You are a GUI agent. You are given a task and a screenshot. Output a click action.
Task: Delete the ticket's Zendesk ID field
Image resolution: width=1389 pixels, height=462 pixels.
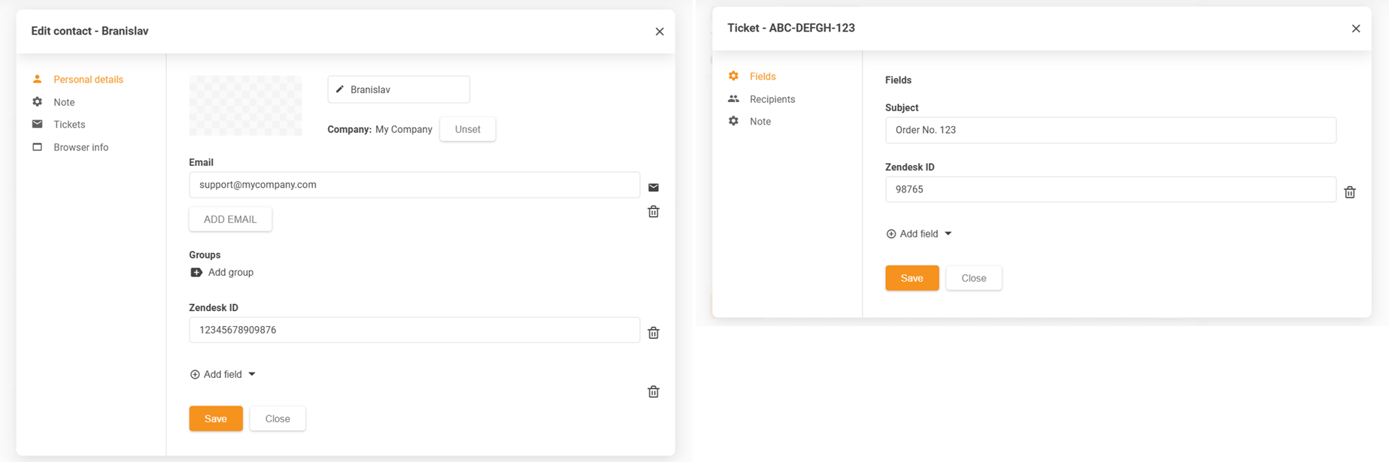click(1349, 192)
